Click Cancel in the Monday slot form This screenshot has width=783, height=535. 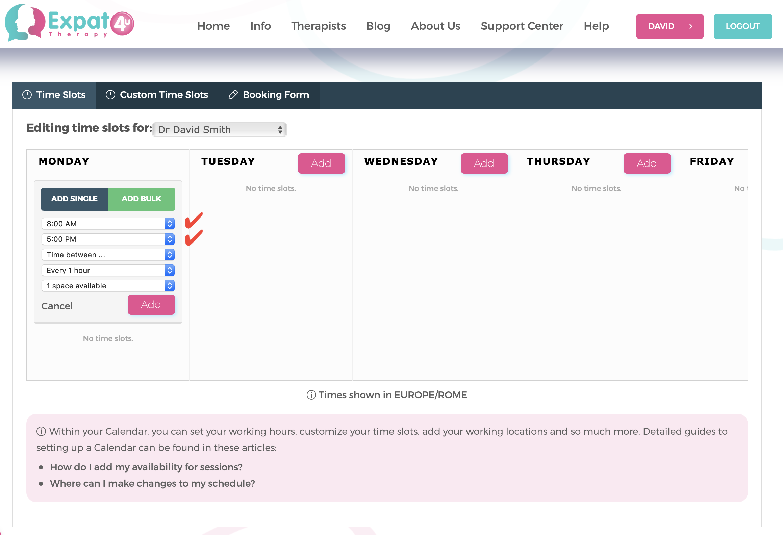(57, 306)
